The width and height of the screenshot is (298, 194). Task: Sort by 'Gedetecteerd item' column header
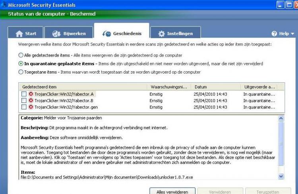(x=83, y=87)
